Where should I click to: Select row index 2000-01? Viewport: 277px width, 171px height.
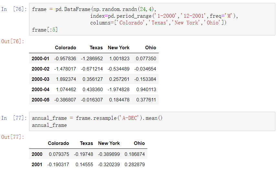(40, 58)
